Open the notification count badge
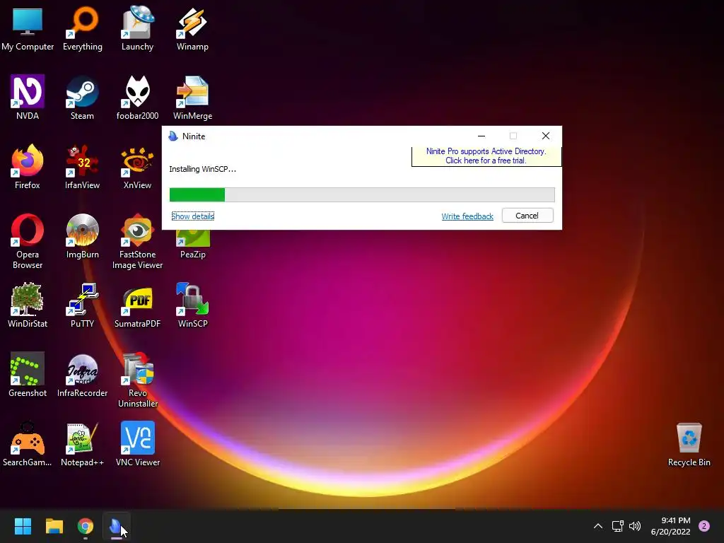 [x=704, y=526]
